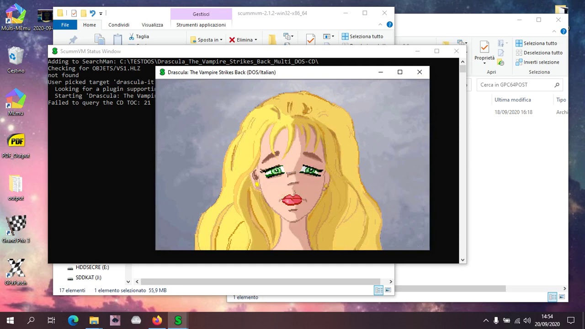Viewport: 585px width, 329px height.
Task: Open the output folder on desktop
Action: pyautogui.click(x=16, y=187)
